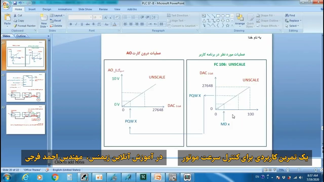Open the font name dropdown
Viewport: 324px width, 182px height.
[91, 17]
